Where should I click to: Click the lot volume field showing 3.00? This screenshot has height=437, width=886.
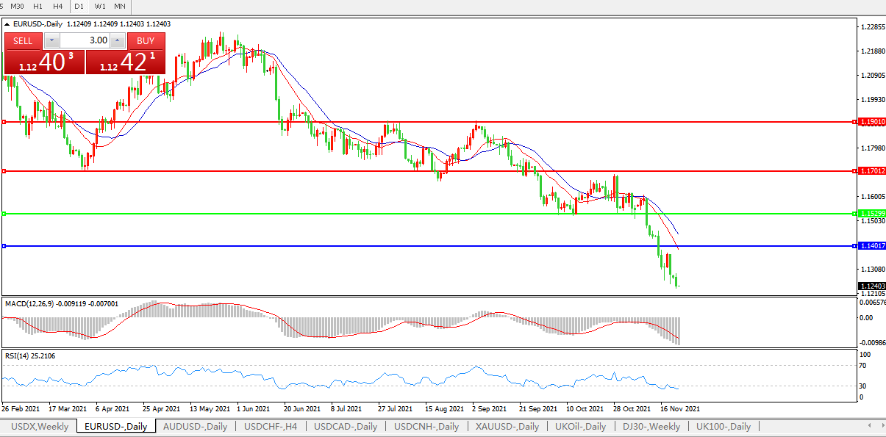coord(85,40)
